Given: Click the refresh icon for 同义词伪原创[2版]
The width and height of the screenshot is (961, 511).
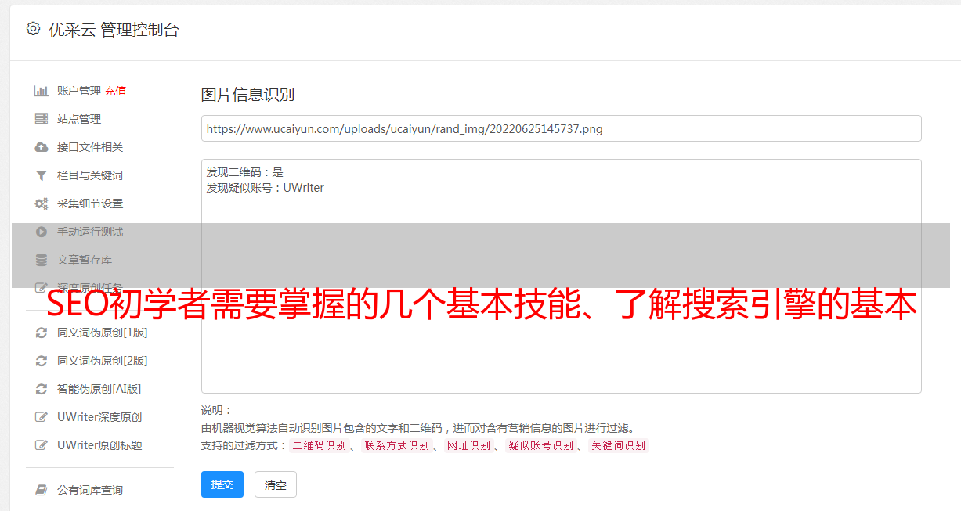Looking at the screenshot, I should tap(42, 361).
